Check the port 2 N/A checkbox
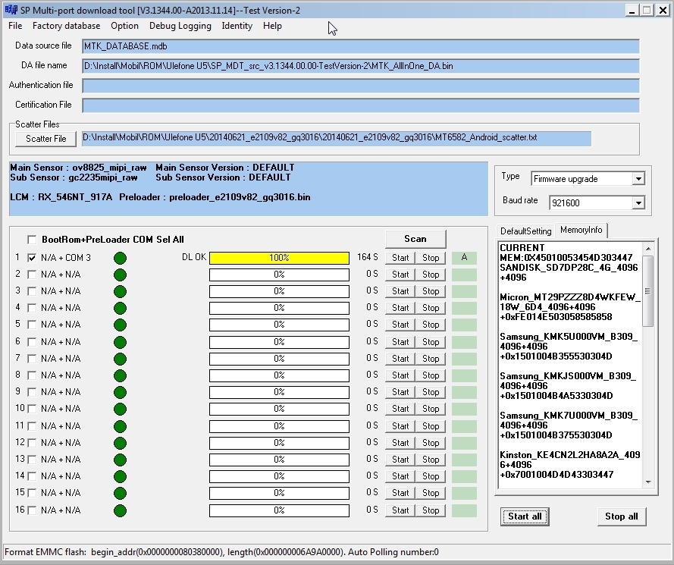 pos(32,275)
